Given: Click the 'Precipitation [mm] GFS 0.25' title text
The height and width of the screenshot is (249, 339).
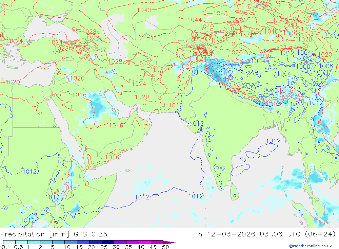Looking at the screenshot, I should pos(54,234).
